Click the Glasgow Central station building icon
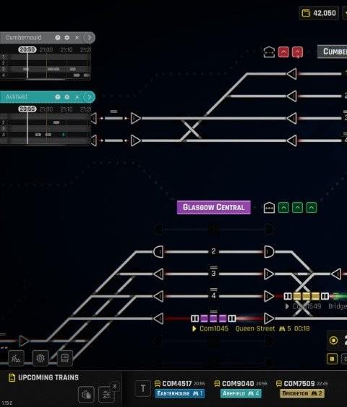This screenshot has height=407, width=347. 269,208
